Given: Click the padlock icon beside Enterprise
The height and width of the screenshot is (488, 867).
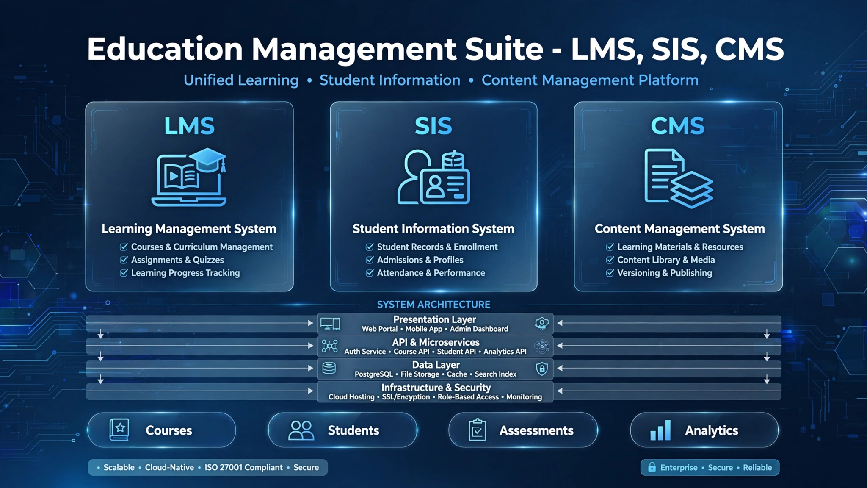Looking at the screenshot, I should point(652,467).
